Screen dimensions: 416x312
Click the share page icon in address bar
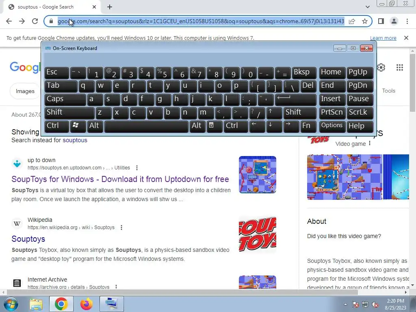352,21
